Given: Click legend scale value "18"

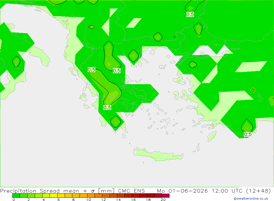Looking at the screenshot, I should [148, 200].
